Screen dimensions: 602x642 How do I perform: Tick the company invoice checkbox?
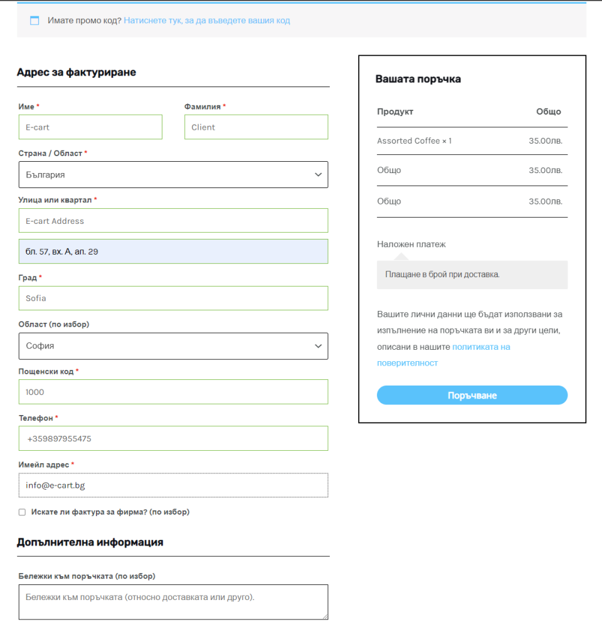tap(23, 512)
